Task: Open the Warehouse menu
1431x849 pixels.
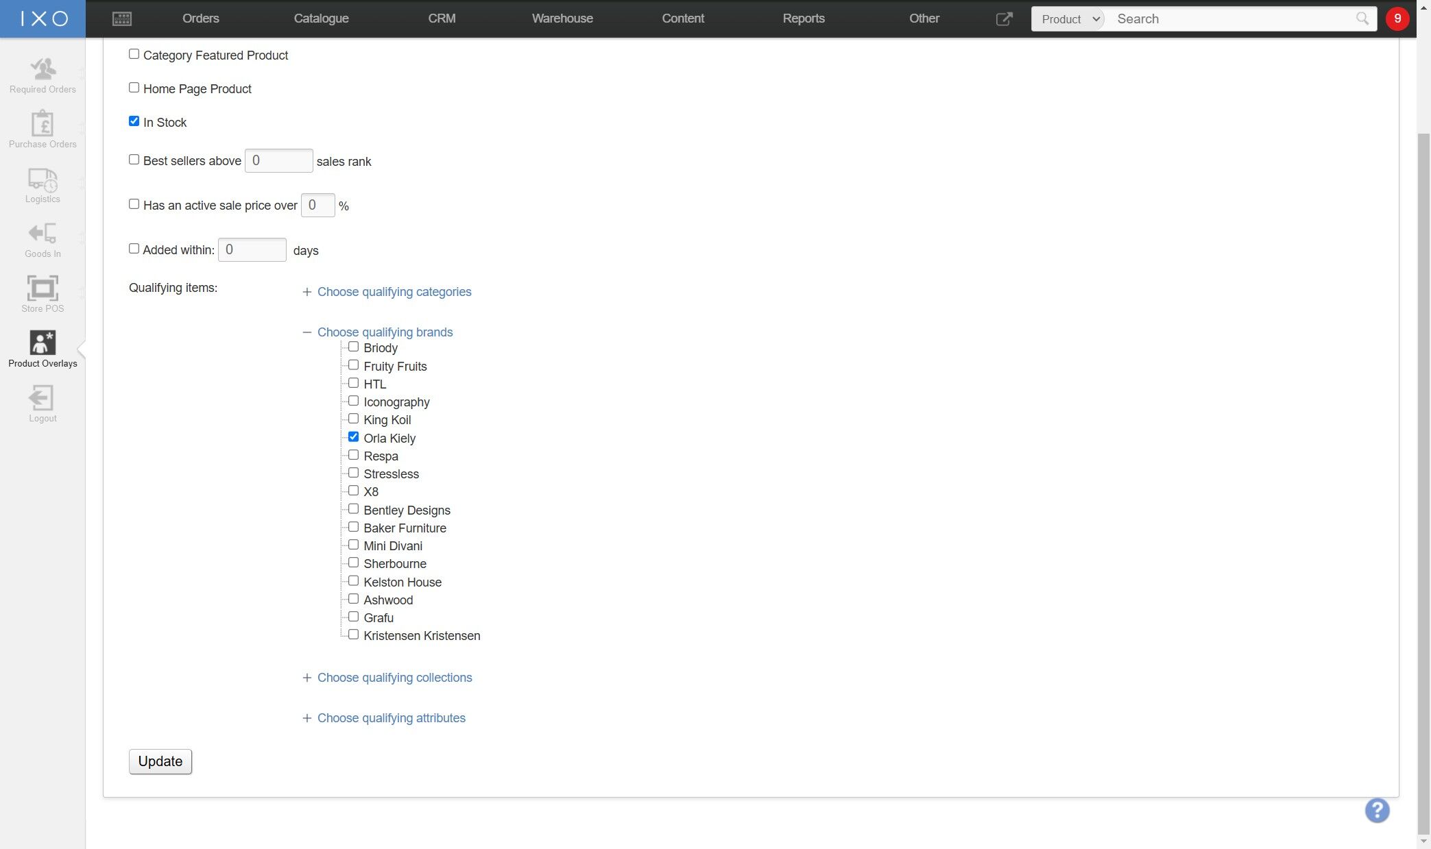Action: pos(562,19)
